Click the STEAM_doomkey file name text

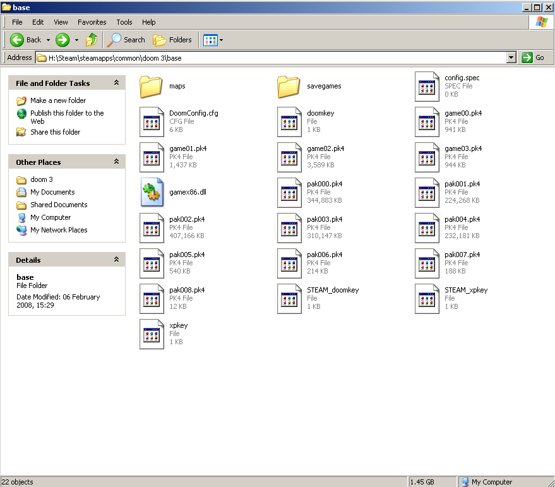[x=333, y=290]
